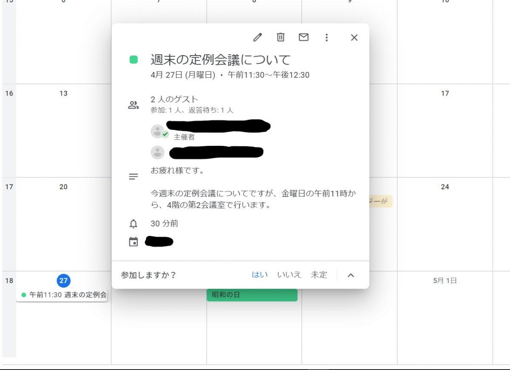Select the pencil icon to edit the event
This screenshot has height=370, width=510.
click(x=258, y=37)
